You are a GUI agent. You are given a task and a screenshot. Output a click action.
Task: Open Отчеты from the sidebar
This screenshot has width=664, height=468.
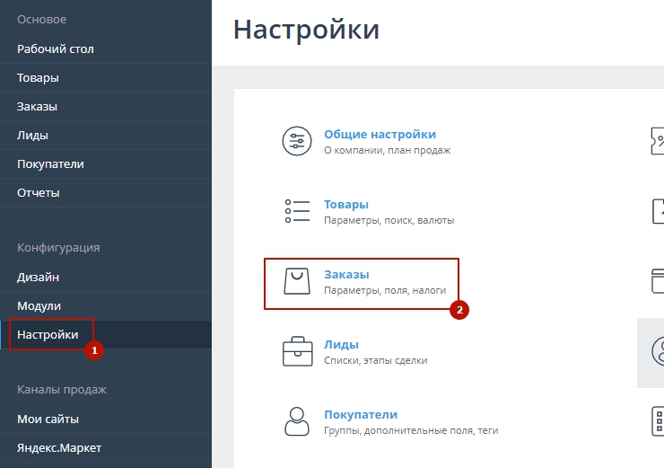pos(39,192)
